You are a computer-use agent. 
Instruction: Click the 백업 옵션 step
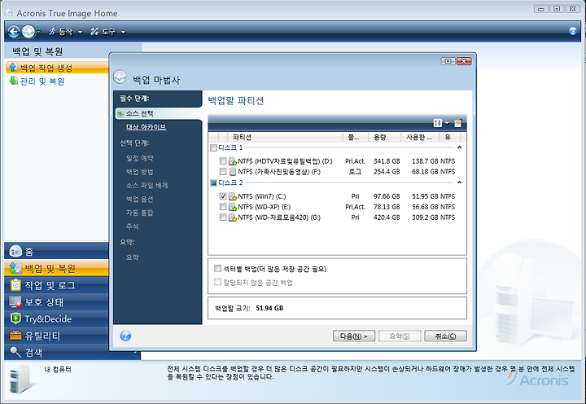pyautogui.click(x=140, y=200)
